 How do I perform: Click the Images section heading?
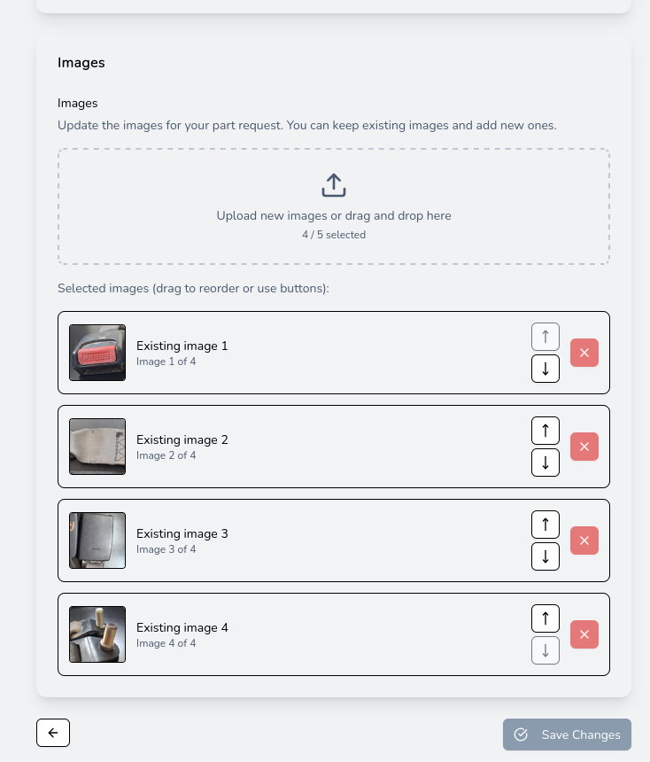point(81,63)
